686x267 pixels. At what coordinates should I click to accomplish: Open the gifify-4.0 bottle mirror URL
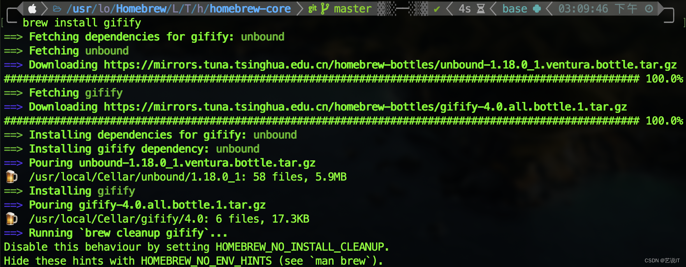(x=365, y=107)
